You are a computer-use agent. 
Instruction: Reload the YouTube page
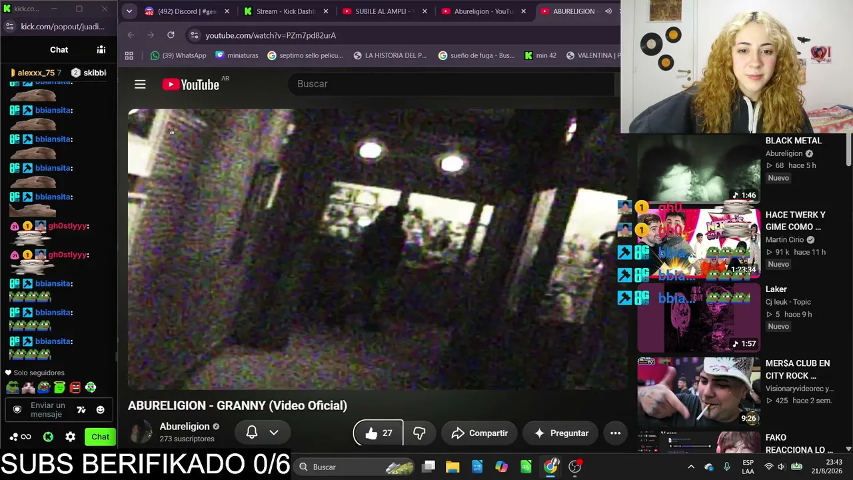pyautogui.click(x=171, y=35)
